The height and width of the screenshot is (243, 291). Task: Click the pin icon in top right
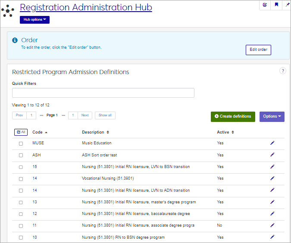coord(288,5)
